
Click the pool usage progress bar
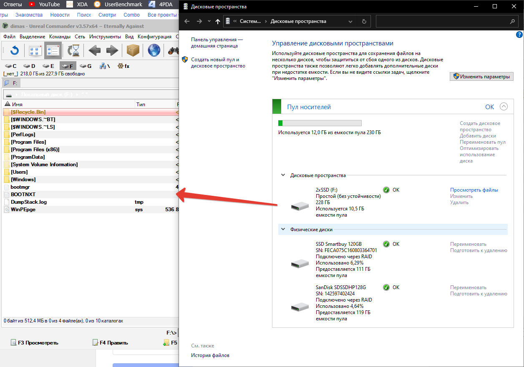320,123
